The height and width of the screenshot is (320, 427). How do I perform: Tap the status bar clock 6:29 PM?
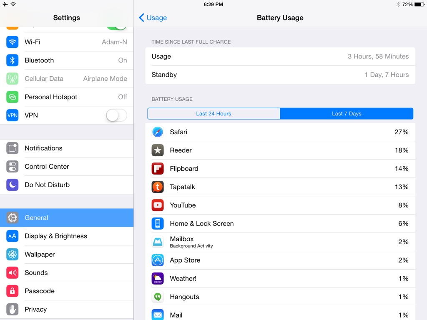click(213, 4)
